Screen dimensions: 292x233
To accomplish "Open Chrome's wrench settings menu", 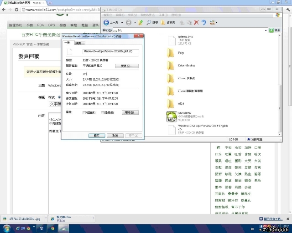I will 288,10.
